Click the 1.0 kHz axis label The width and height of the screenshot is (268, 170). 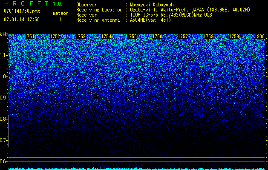point(4,76)
